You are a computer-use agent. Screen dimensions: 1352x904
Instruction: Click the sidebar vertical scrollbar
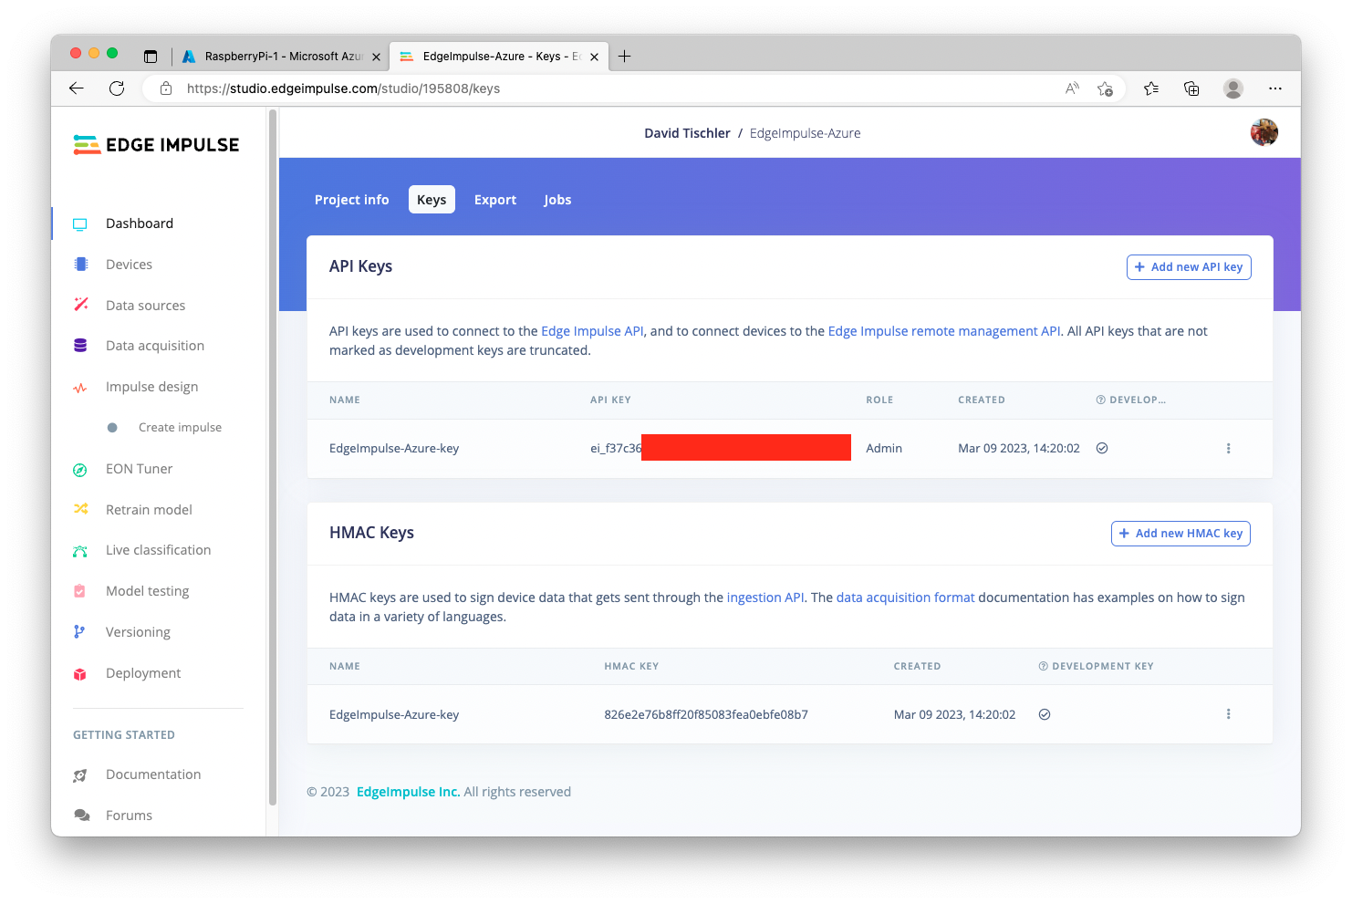[272, 458]
